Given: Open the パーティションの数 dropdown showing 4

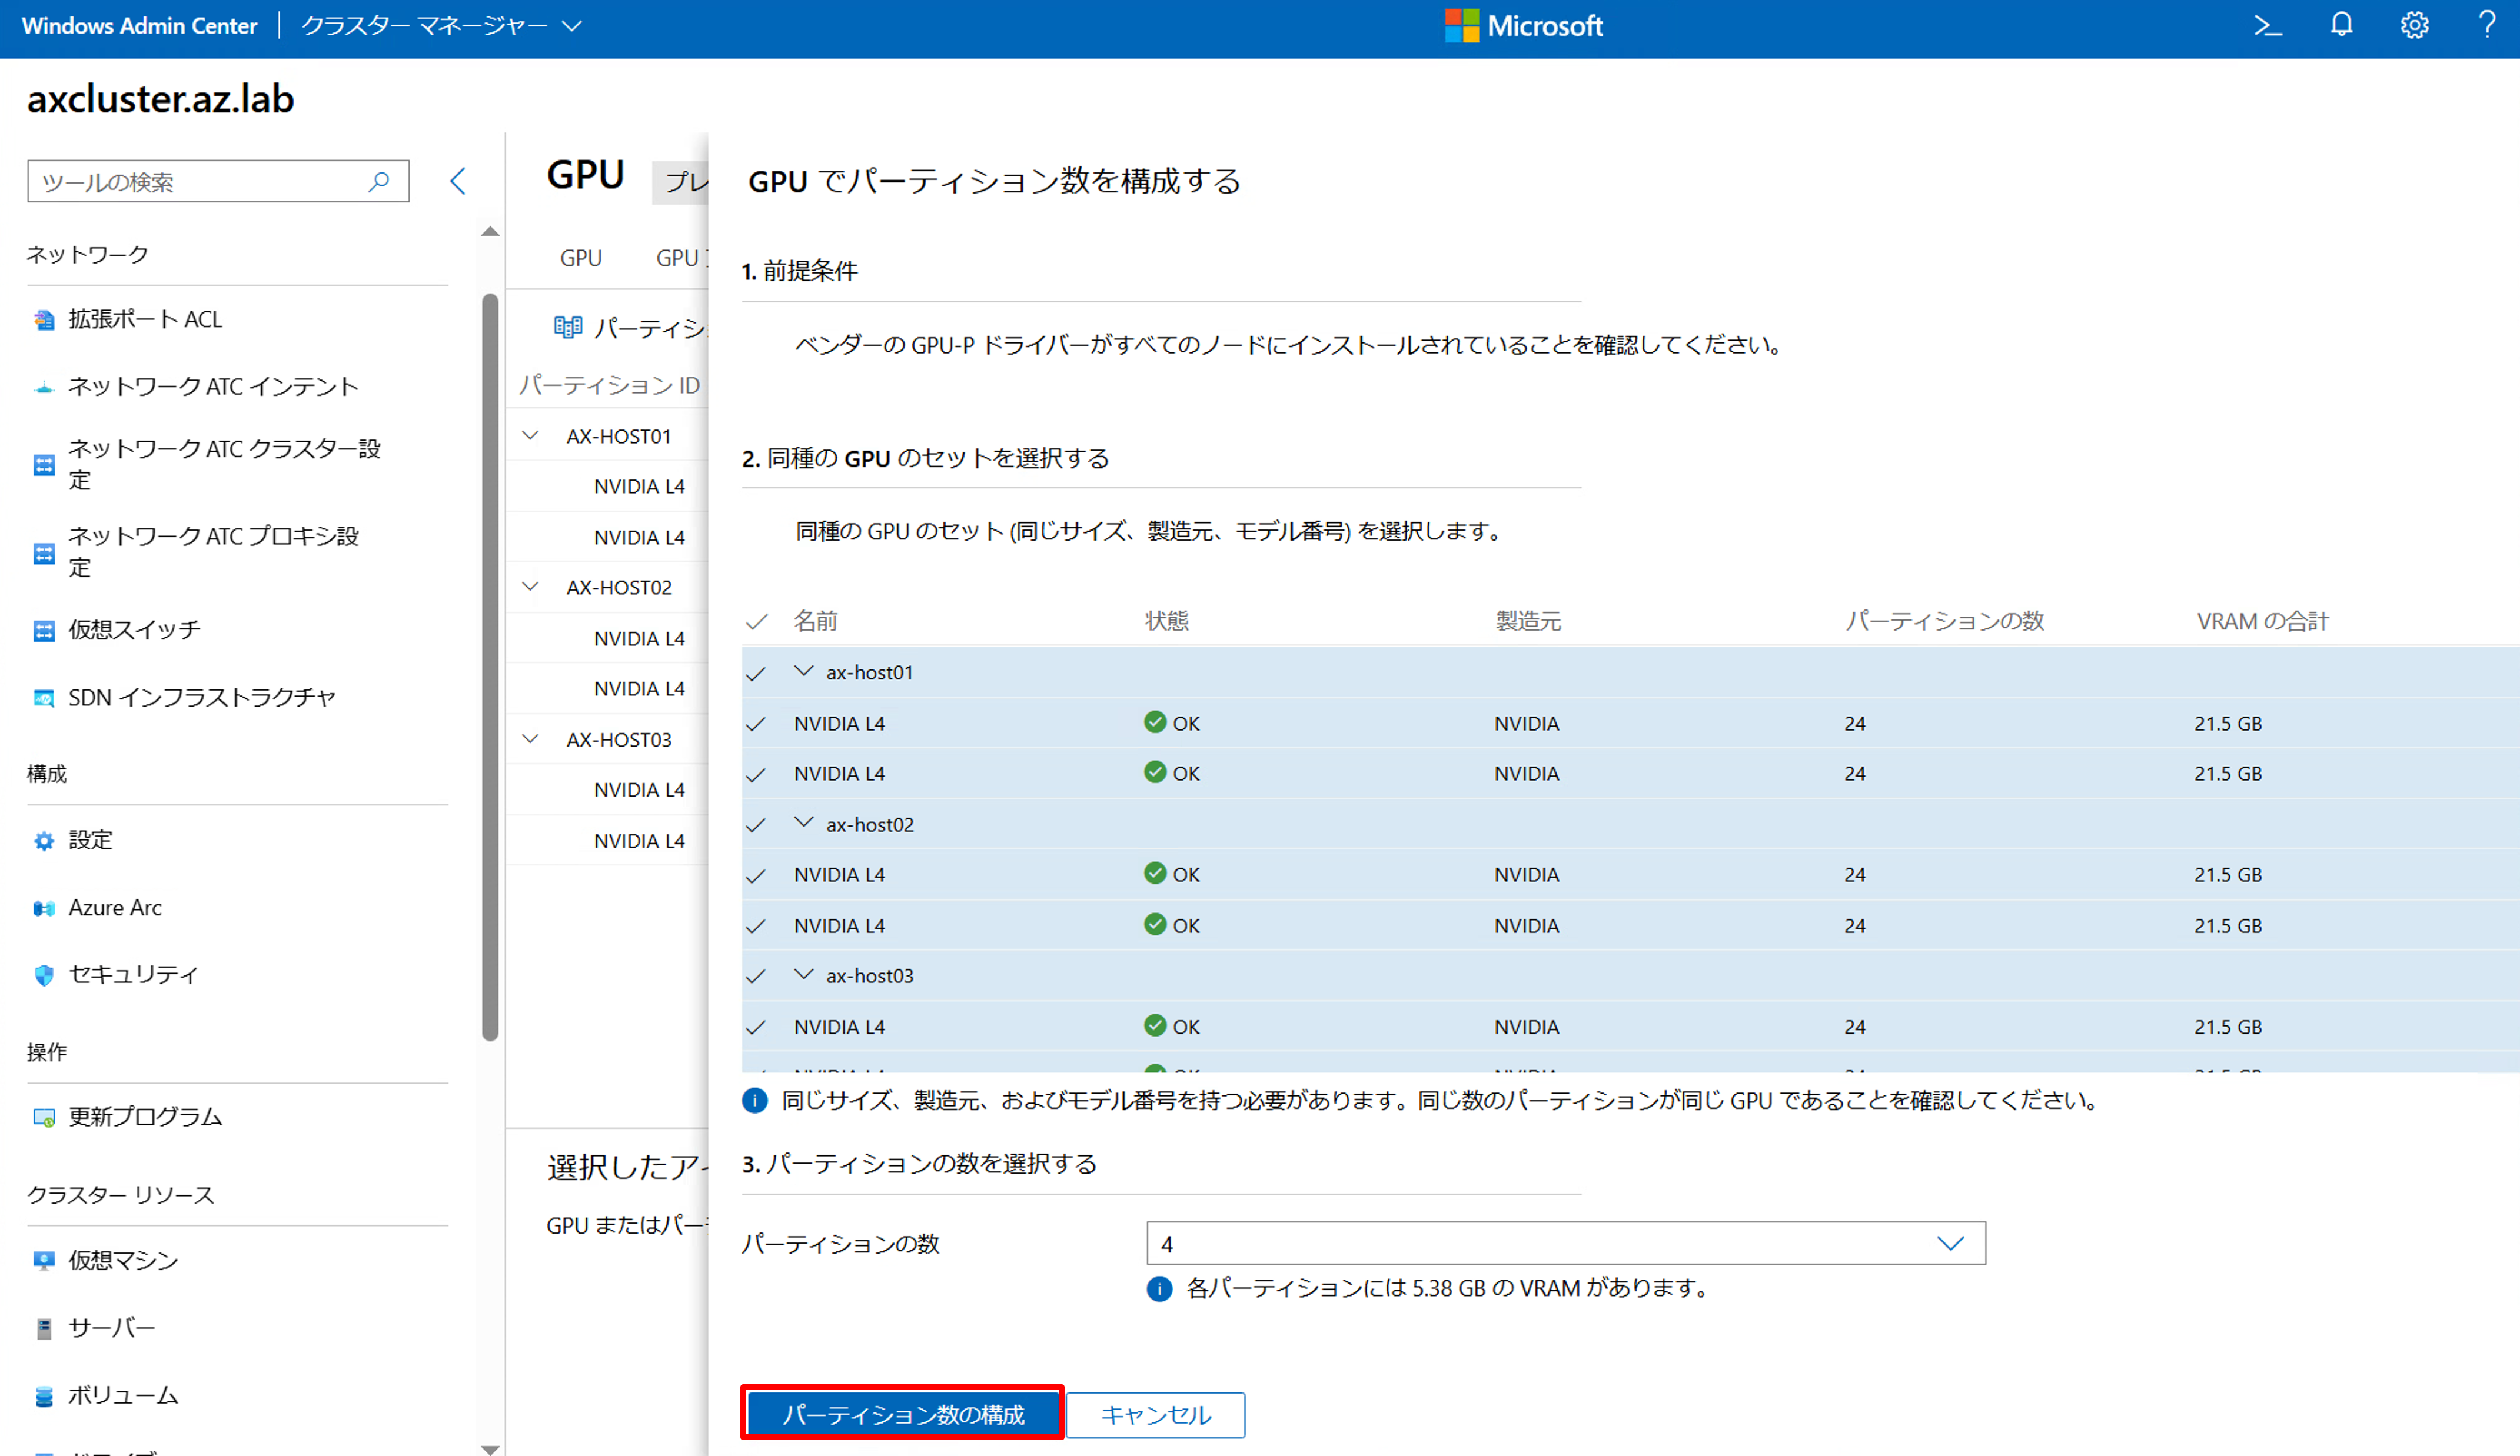Looking at the screenshot, I should point(1566,1243).
